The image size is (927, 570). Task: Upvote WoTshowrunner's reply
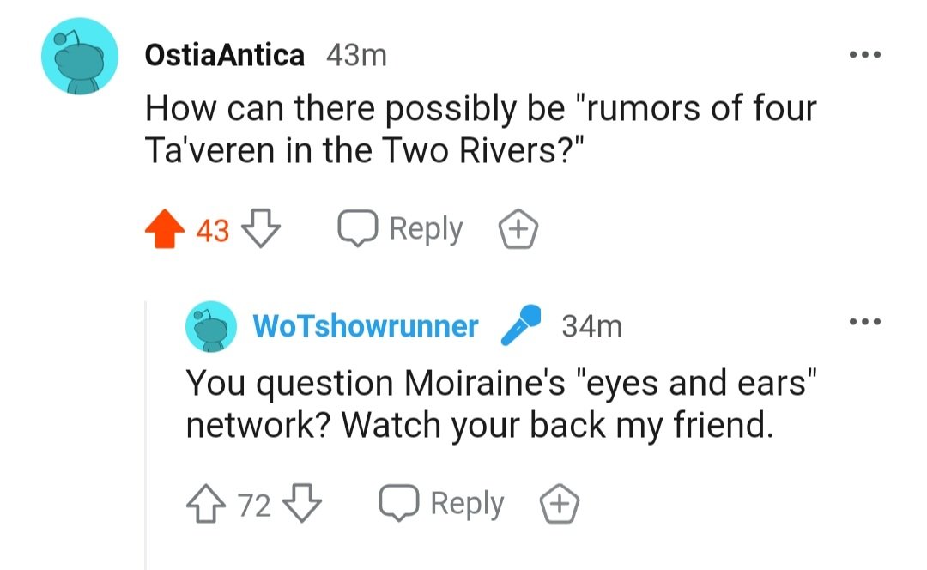(x=207, y=505)
